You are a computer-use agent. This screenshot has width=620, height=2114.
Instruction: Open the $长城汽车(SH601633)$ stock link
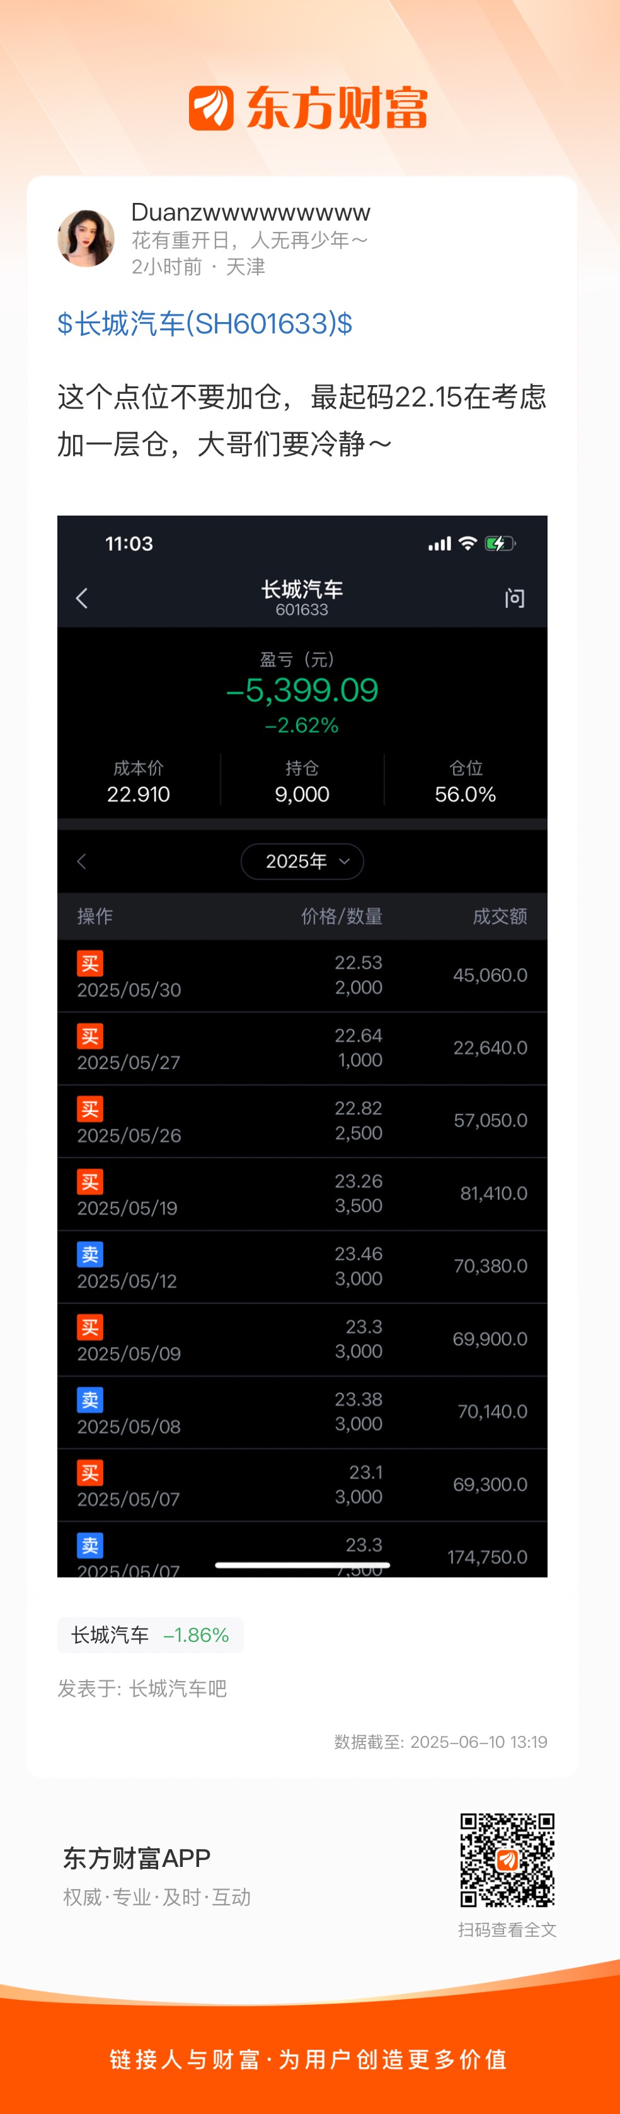point(205,323)
